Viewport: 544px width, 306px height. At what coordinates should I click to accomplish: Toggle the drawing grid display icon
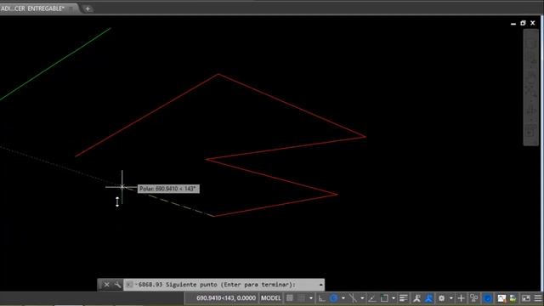pos(290,298)
